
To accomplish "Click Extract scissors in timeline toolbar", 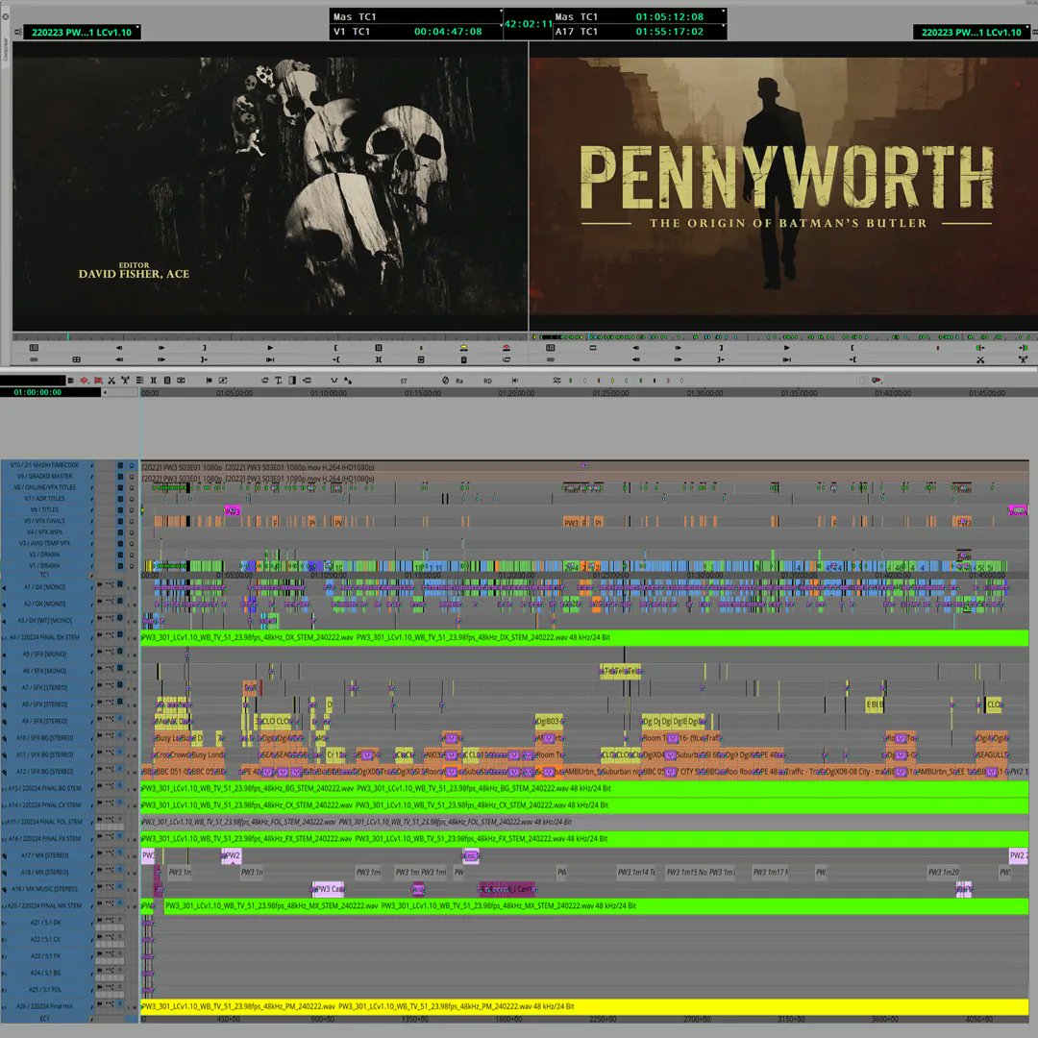I will pos(111,380).
